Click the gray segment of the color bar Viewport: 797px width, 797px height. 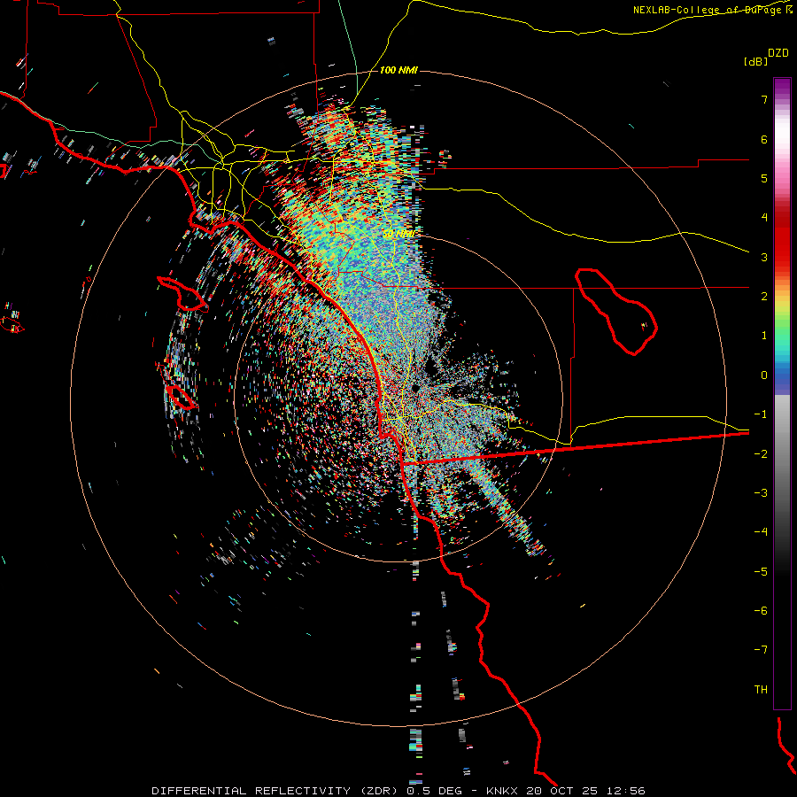[782, 447]
